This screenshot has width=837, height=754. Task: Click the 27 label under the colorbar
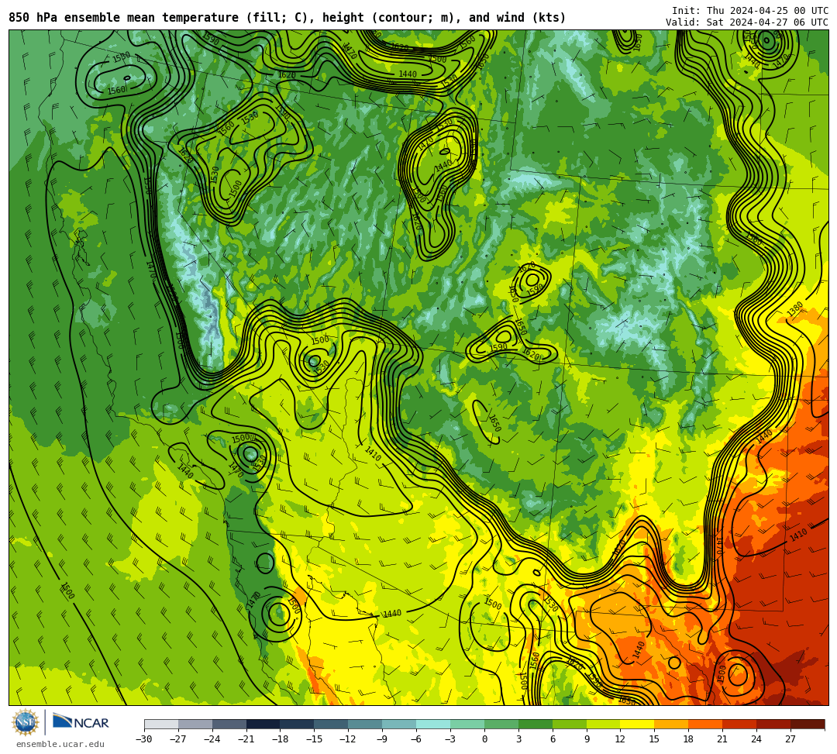(790, 739)
